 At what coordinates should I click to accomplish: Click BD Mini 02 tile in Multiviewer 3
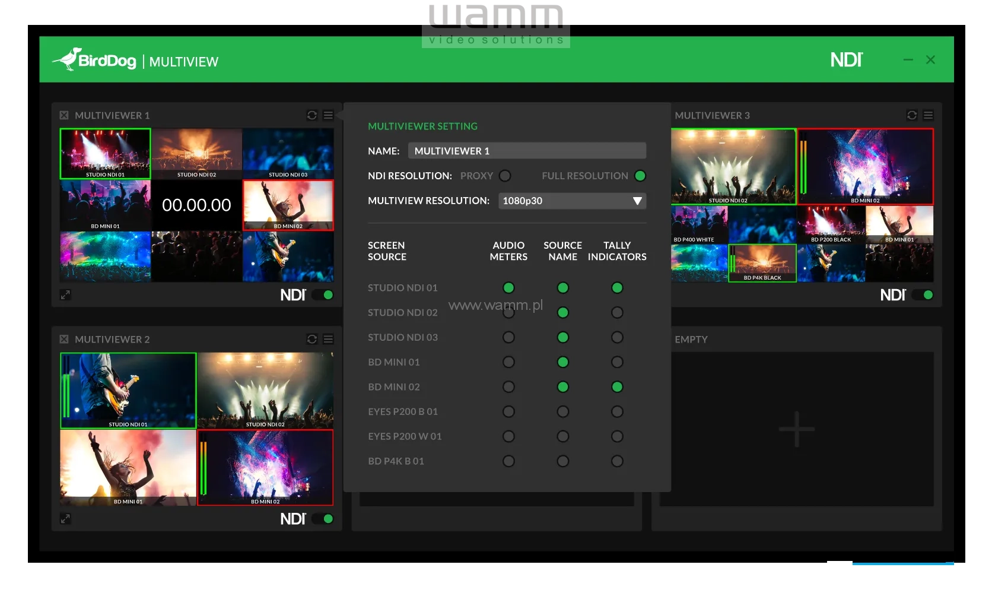click(866, 167)
